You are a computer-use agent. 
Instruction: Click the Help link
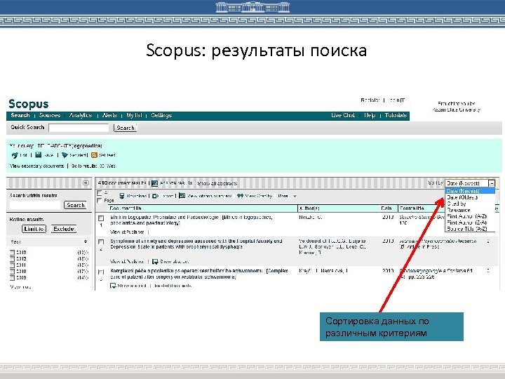[370, 115]
